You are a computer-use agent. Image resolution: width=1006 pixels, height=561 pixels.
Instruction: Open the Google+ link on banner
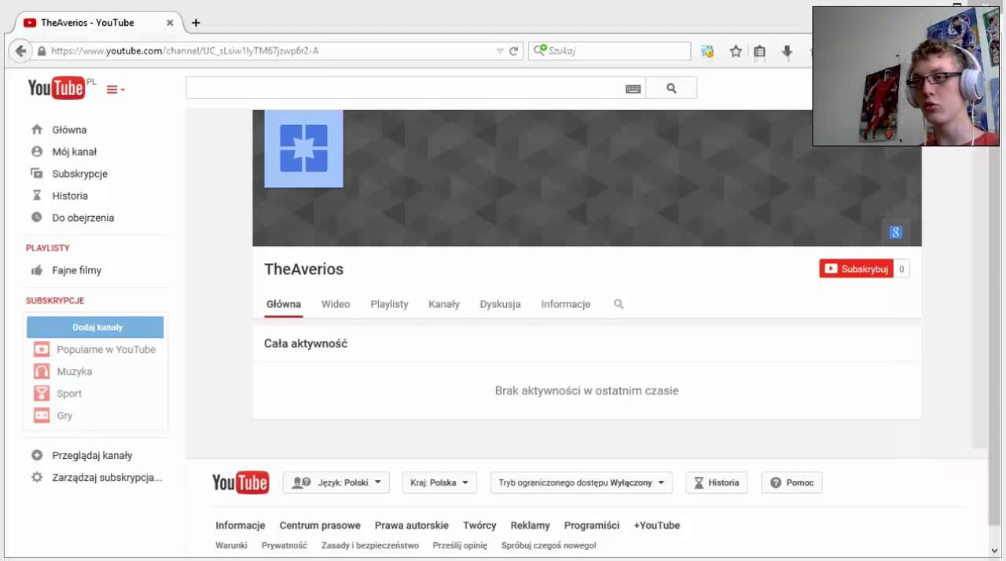(x=895, y=233)
